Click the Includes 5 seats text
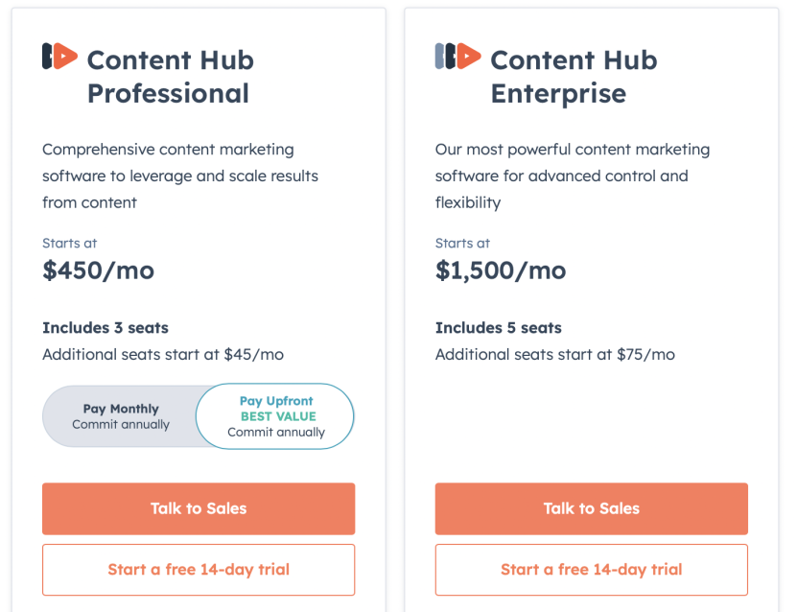The height and width of the screenshot is (612, 797). pyautogui.click(x=499, y=327)
